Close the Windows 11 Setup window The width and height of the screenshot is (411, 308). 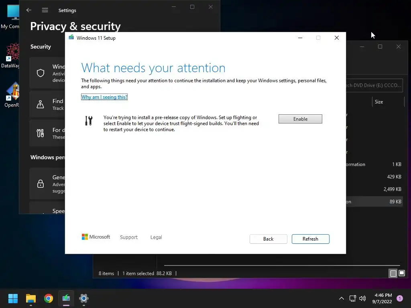(337, 38)
